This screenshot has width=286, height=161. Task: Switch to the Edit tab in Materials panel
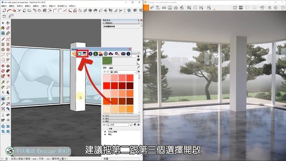111,68
